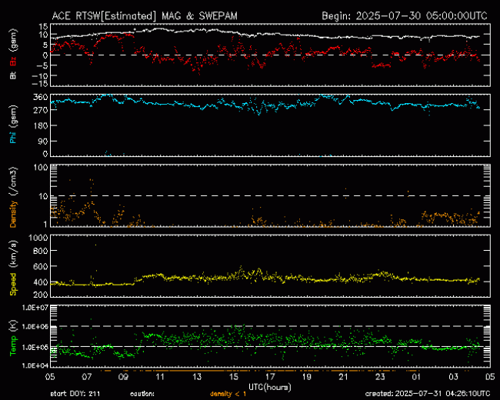The height and width of the screenshot is (400, 500).
Task: Click the '23' hour label on the time axis
Action: [380, 377]
